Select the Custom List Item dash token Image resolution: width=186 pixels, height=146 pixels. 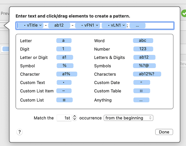64,91
